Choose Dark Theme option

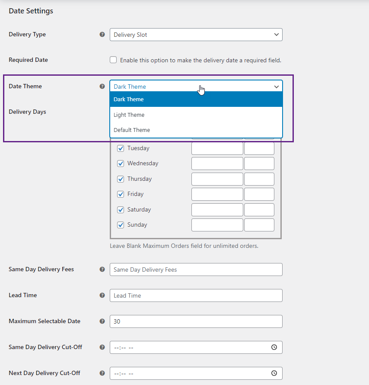pos(196,99)
